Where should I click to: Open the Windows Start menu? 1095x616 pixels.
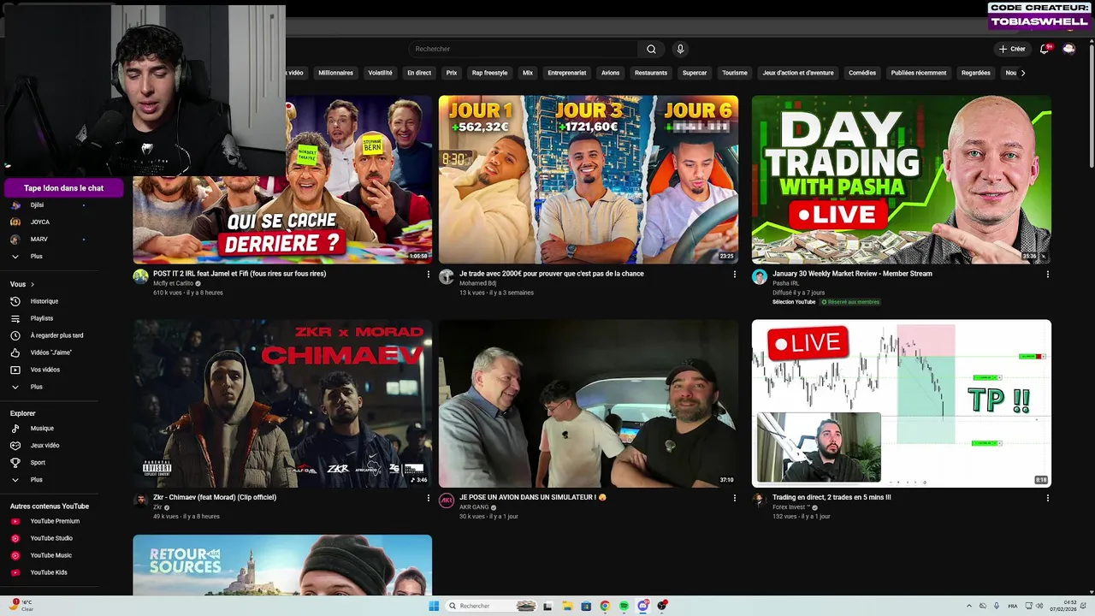(x=434, y=606)
